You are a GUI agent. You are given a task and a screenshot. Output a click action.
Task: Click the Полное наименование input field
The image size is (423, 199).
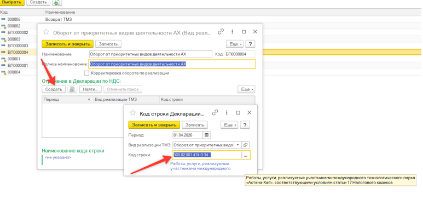point(172,64)
